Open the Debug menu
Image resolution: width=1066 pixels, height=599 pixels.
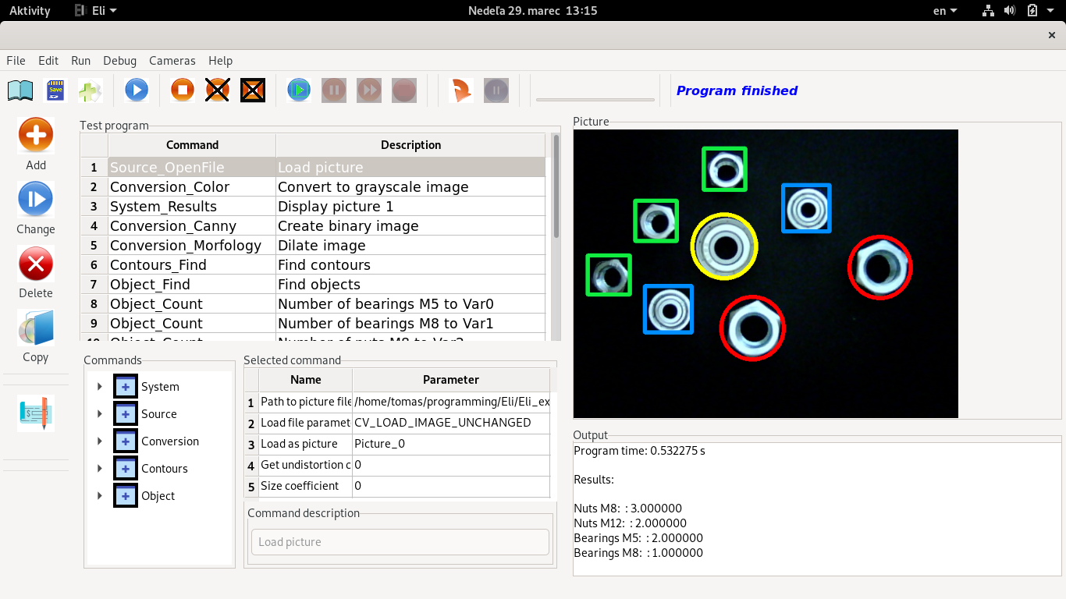click(119, 61)
